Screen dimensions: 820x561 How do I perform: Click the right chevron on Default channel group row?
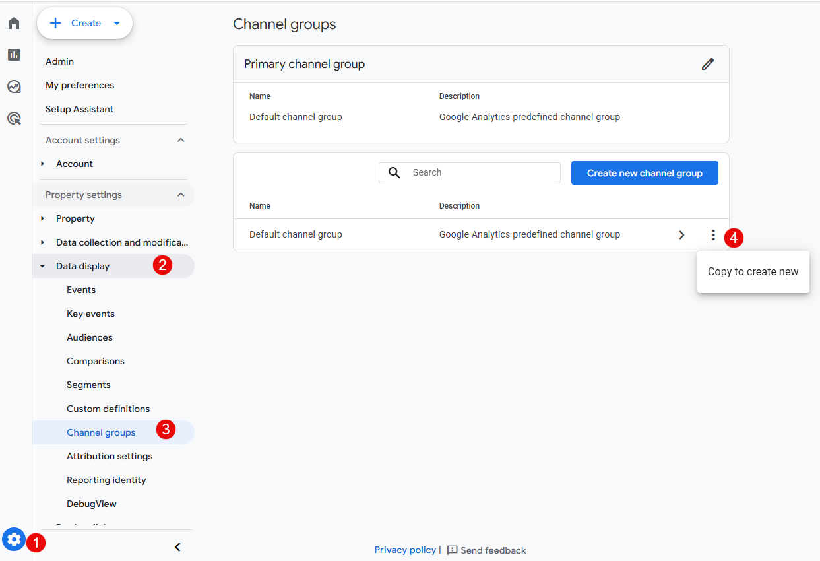click(681, 235)
